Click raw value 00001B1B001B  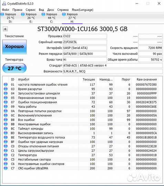[x=146, y=137]
